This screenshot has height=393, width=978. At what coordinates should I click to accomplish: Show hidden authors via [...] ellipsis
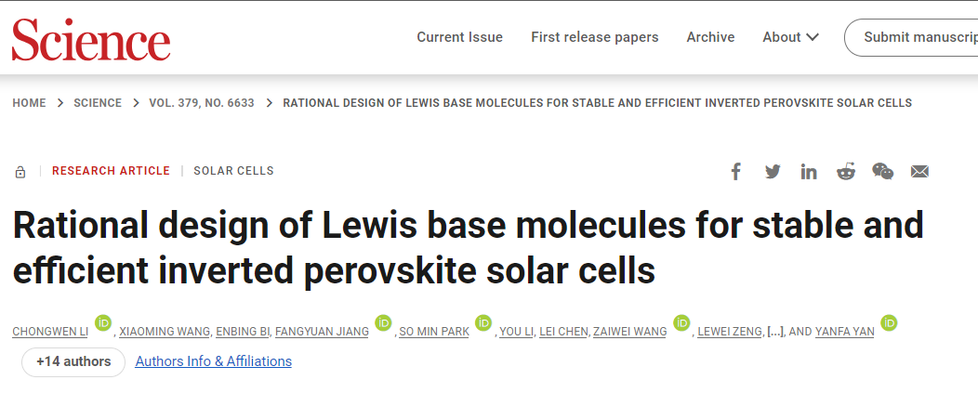[x=775, y=332]
